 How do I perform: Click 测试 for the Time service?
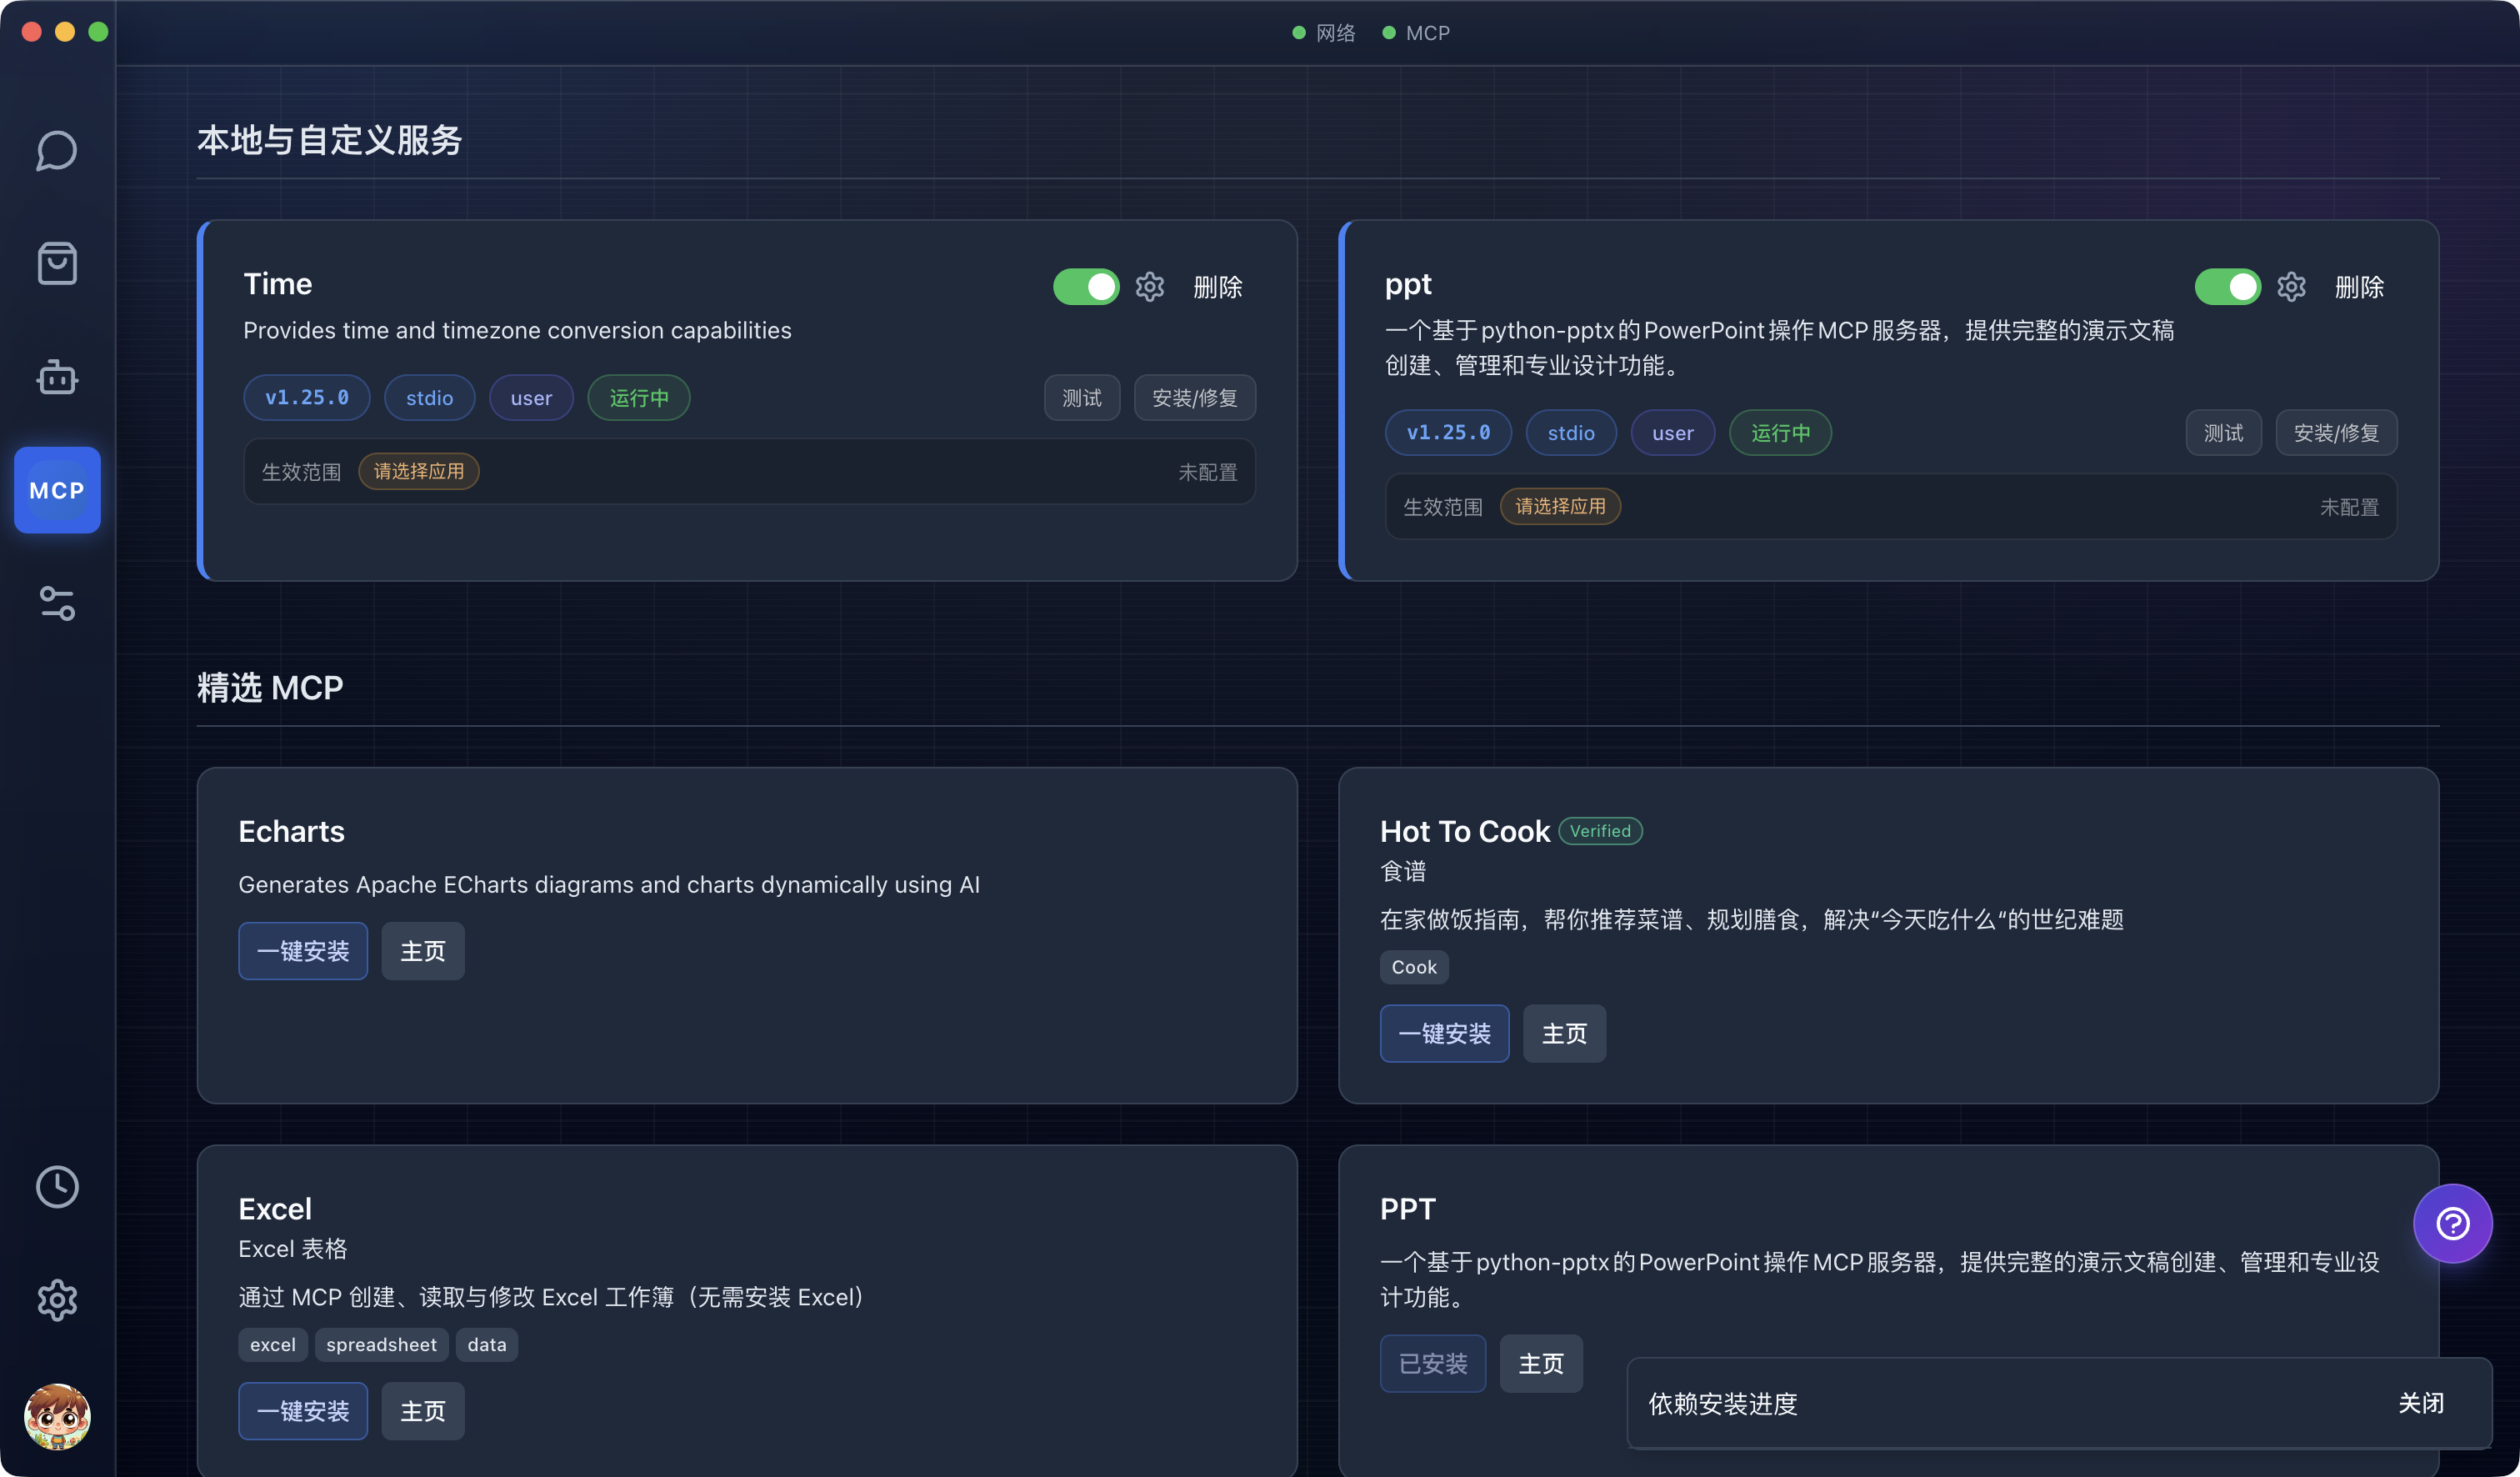1082,398
